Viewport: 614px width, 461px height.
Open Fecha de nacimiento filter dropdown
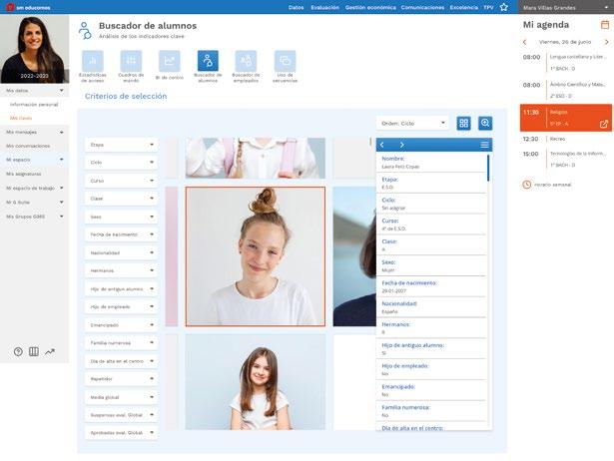pos(121,234)
